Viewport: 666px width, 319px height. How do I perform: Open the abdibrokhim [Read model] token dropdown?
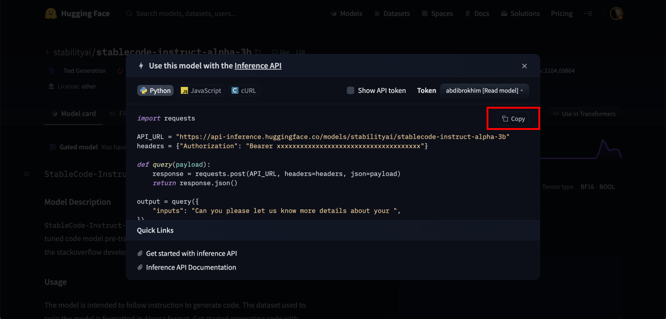(484, 91)
